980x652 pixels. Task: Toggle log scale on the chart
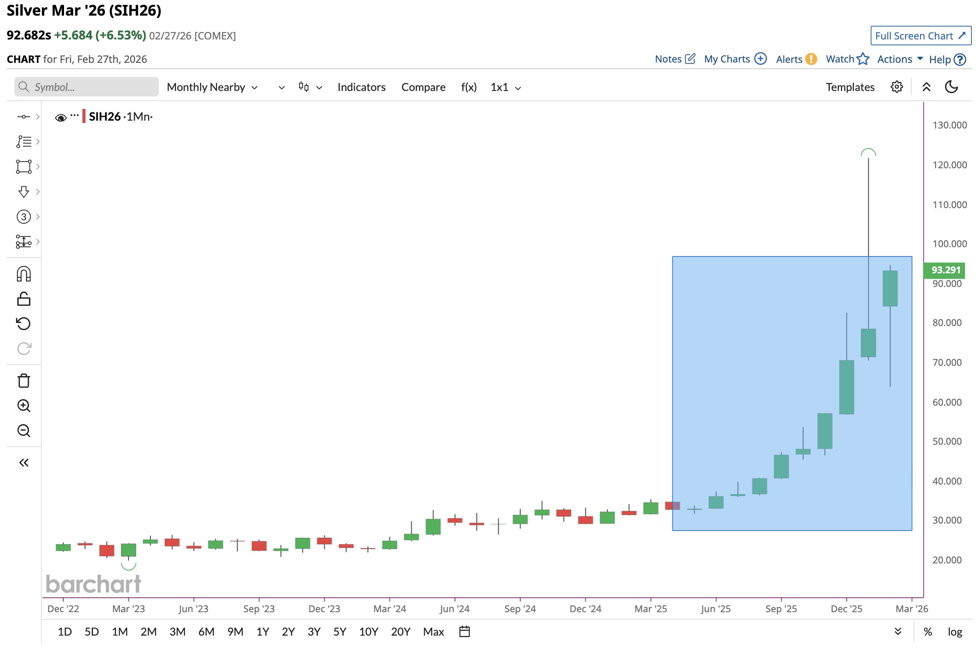coord(955,632)
